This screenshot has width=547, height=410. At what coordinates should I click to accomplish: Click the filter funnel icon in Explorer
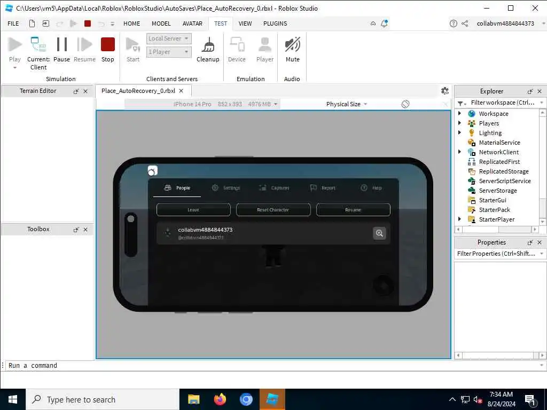(x=460, y=103)
